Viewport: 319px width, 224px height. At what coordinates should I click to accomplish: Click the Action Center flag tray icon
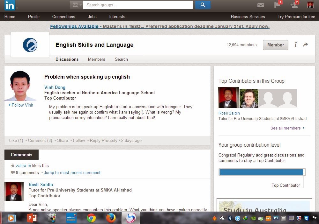point(314,218)
